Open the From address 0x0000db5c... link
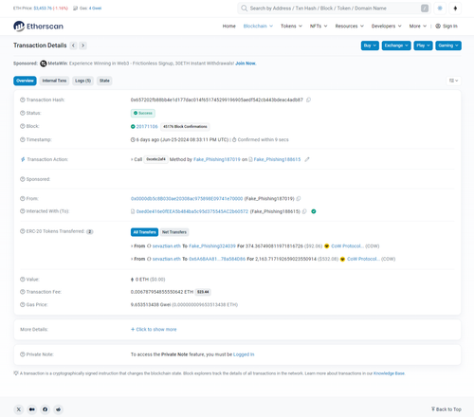474x417 pixels. point(187,199)
